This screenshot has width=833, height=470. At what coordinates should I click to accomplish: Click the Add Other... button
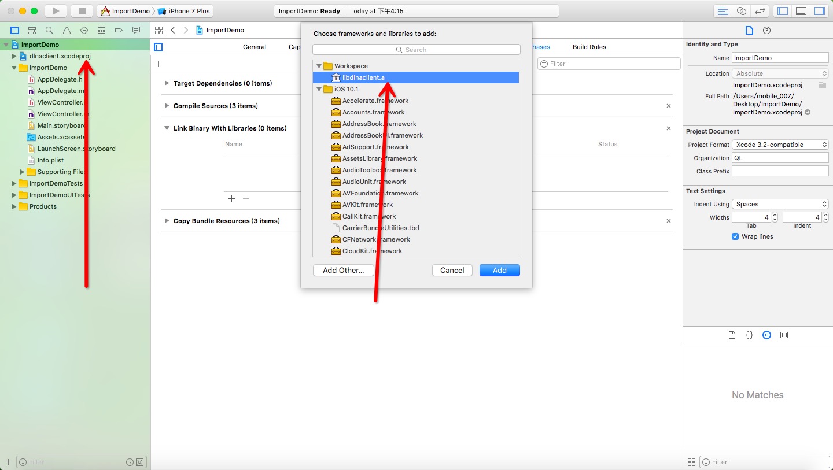click(x=344, y=270)
